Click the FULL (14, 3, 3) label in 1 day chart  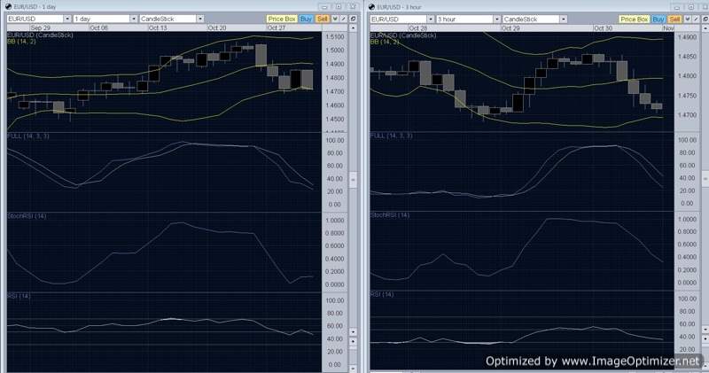[28, 136]
